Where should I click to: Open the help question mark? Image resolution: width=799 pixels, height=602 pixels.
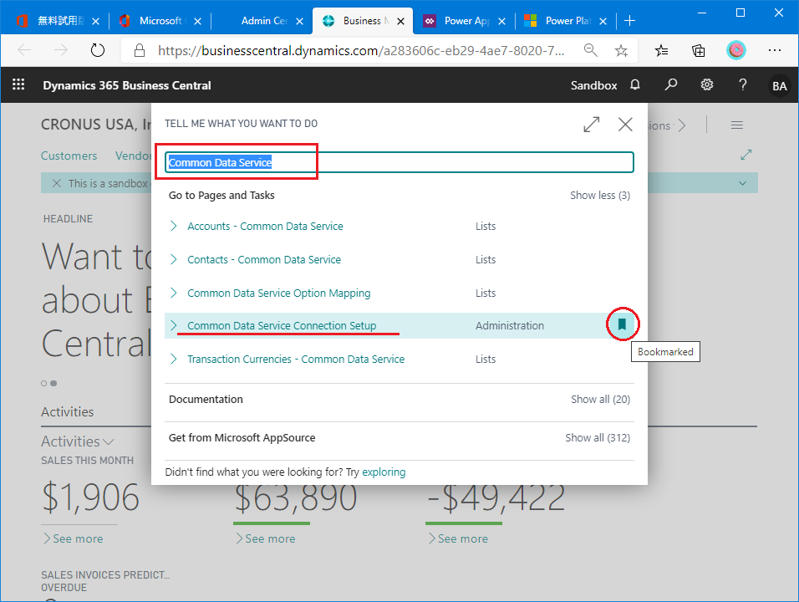[742, 84]
